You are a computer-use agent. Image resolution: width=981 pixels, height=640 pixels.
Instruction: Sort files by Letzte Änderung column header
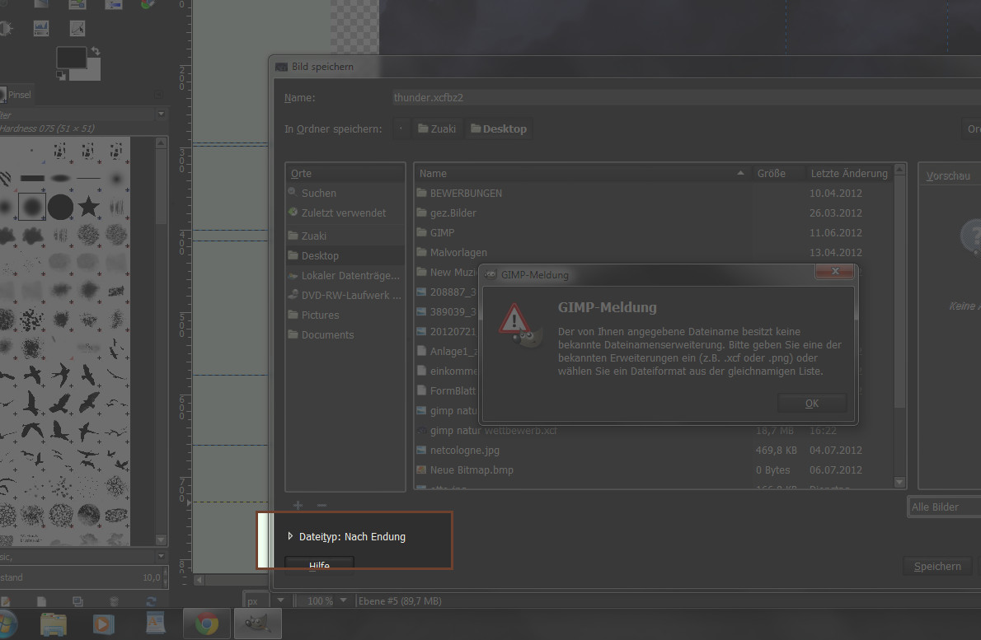pos(849,173)
